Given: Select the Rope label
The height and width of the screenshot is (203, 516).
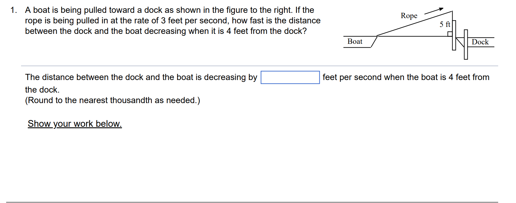Looking at the screenshot, I should pos(409,16).
